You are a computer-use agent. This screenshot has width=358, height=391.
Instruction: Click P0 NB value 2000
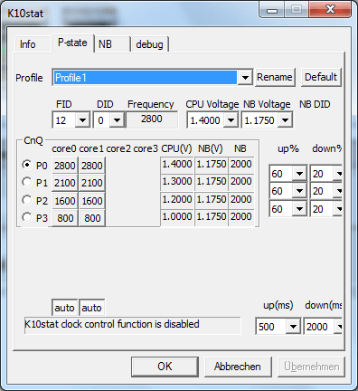coord(241,165)
